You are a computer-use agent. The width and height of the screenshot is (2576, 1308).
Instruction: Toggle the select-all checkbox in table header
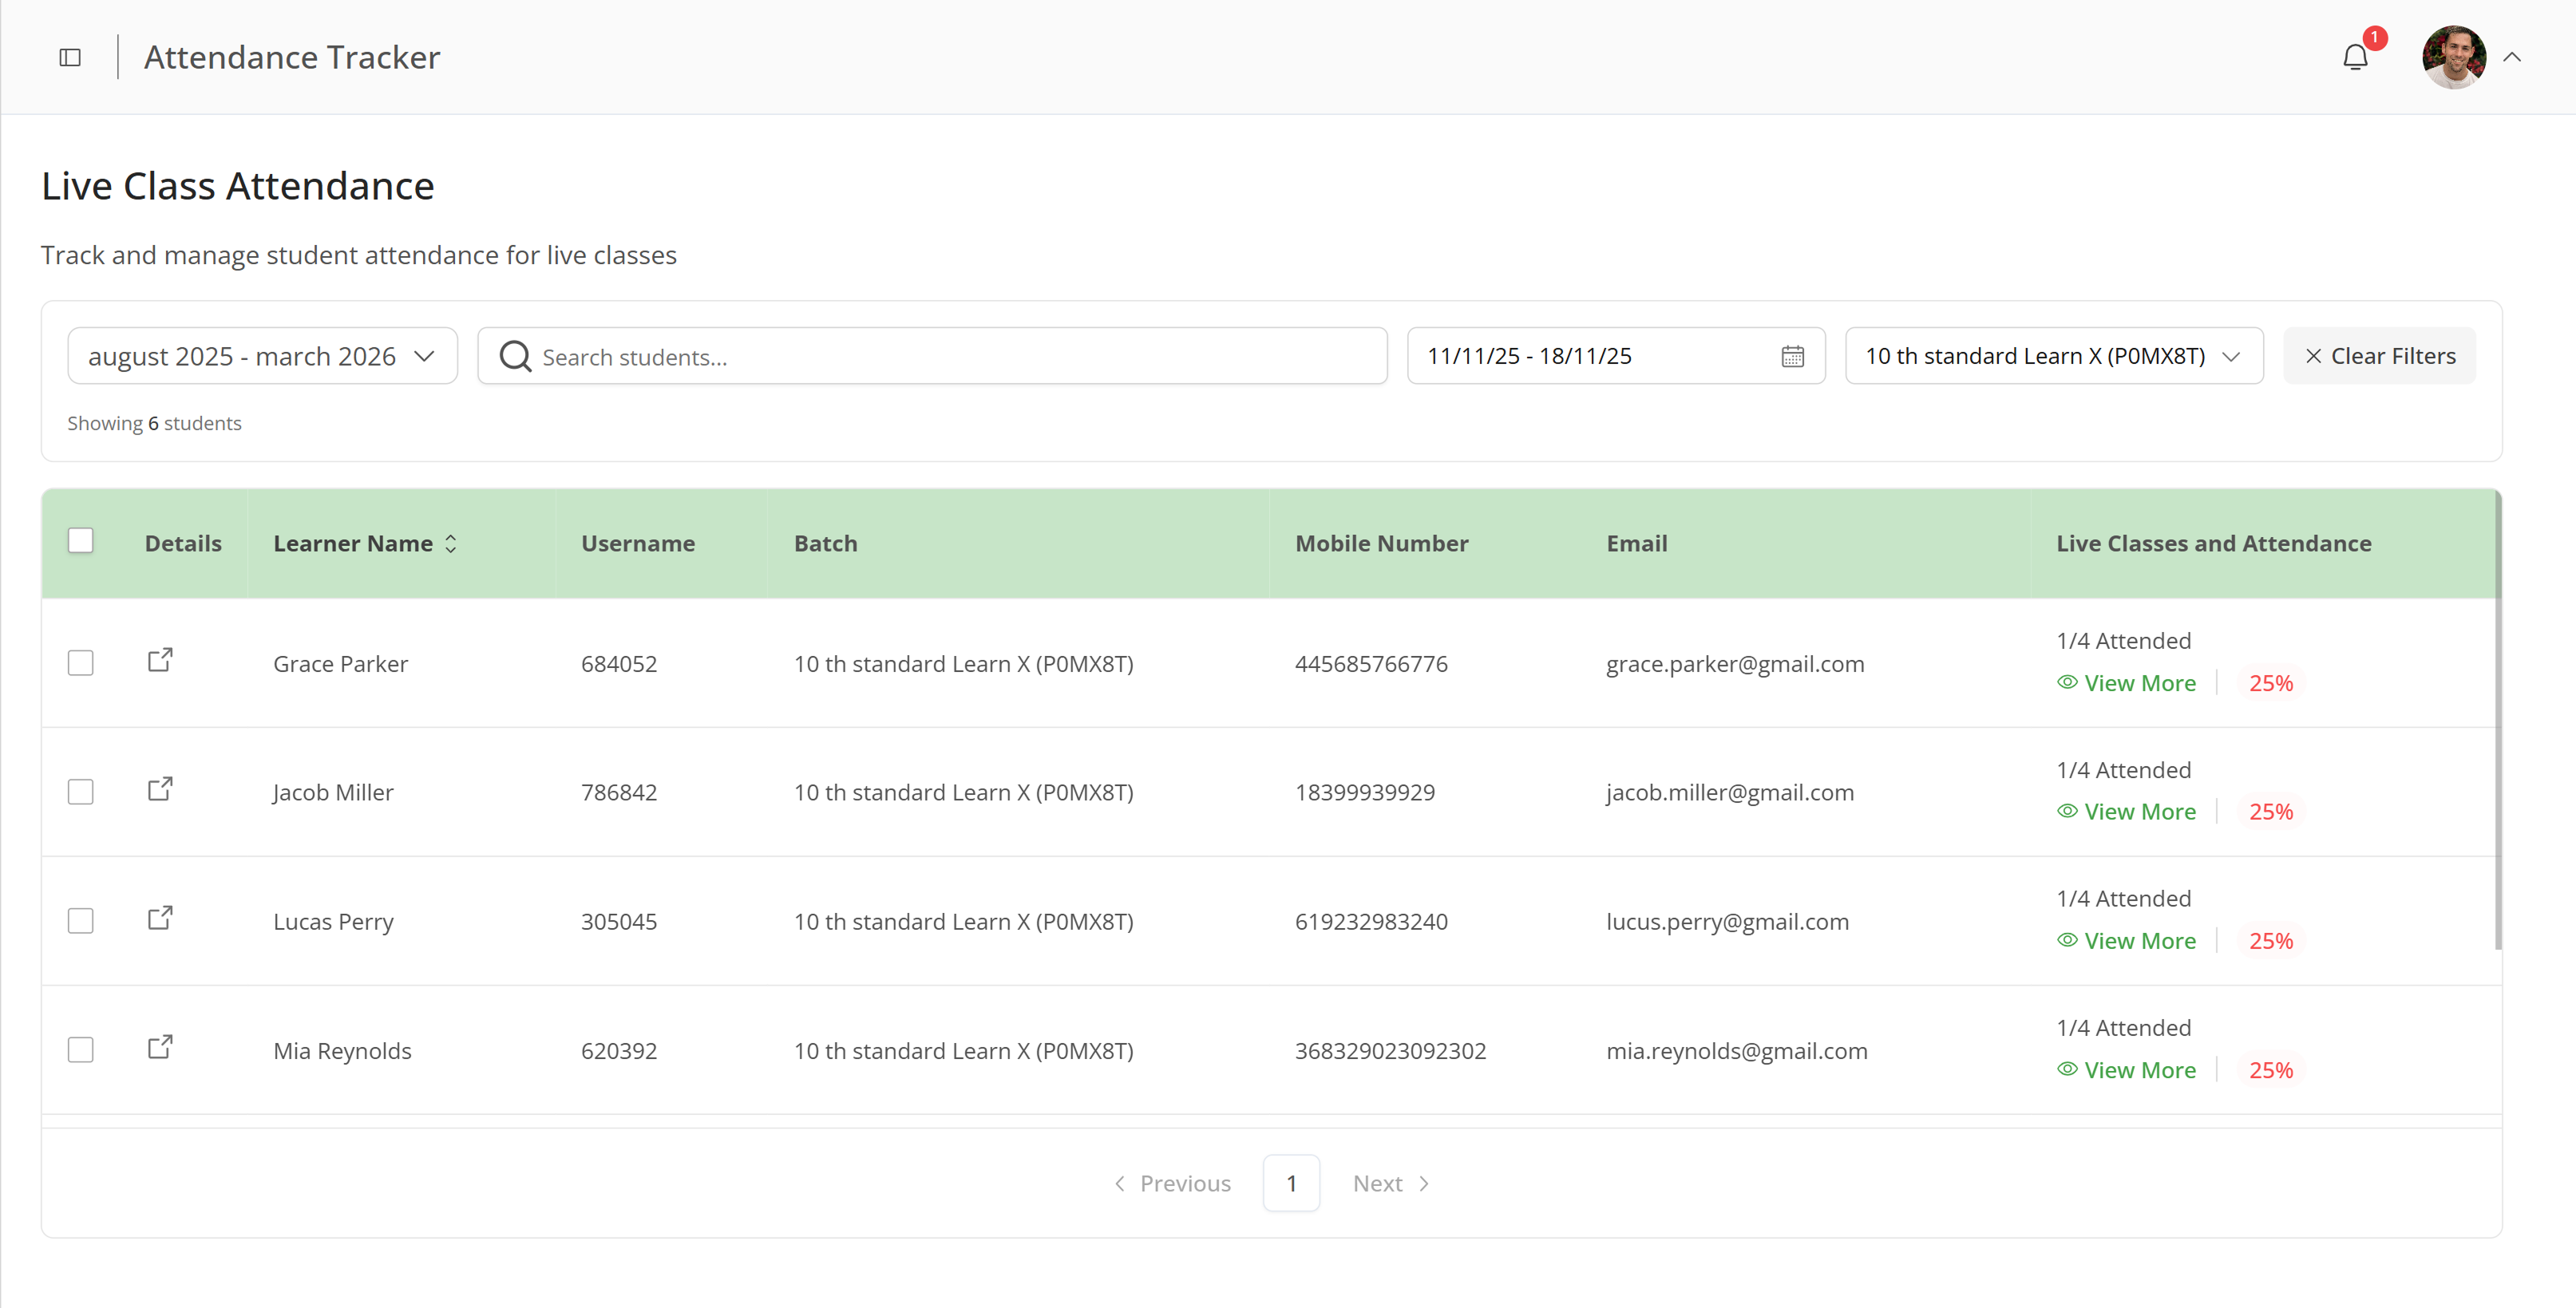tap(81, 540)
